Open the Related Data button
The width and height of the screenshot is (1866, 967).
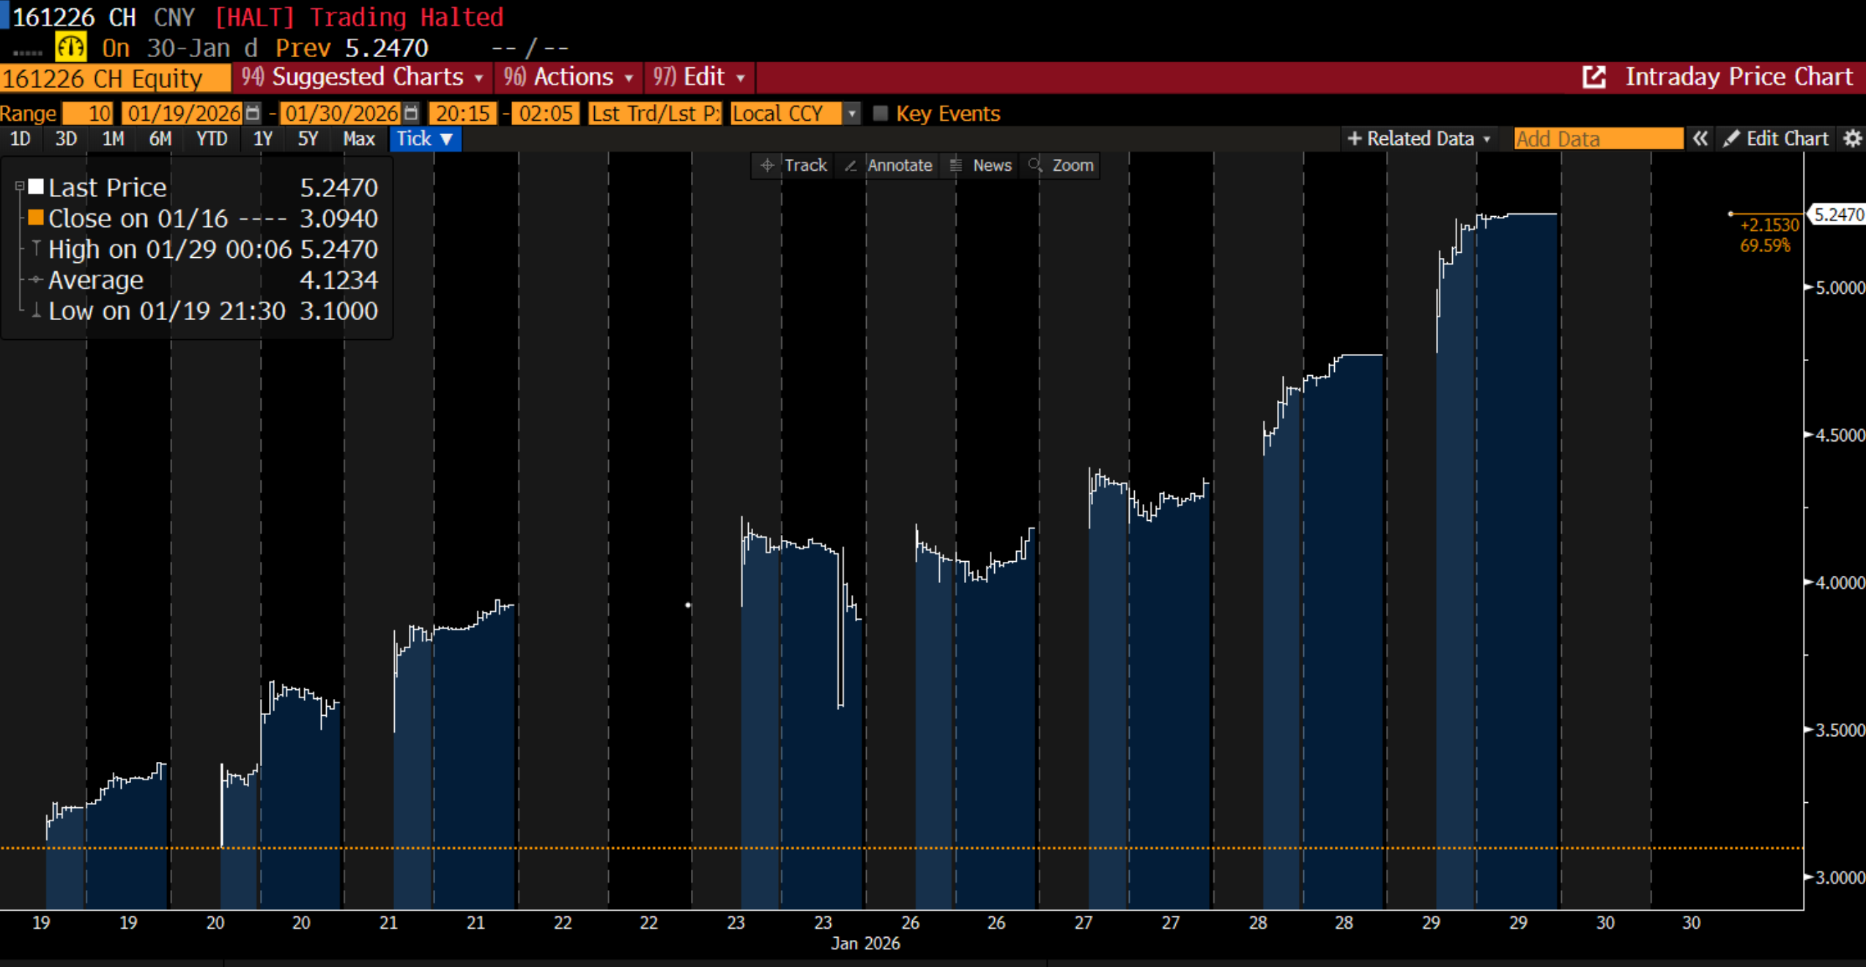click(1418, 138)
